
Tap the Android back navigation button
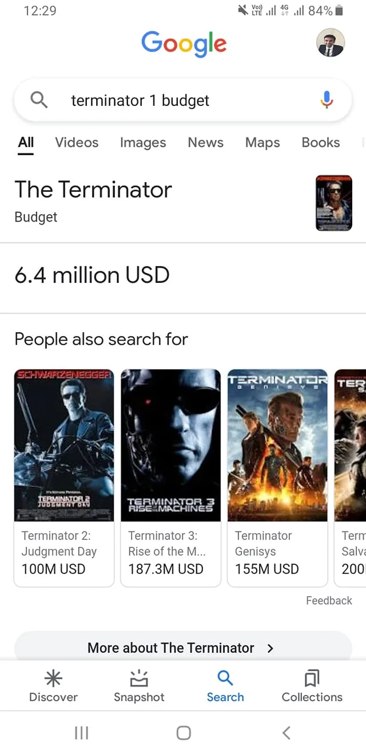(286, 732)
